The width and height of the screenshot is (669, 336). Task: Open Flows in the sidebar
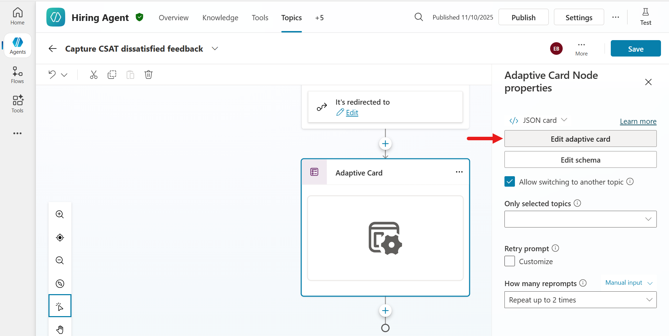(x=17, y=75)
